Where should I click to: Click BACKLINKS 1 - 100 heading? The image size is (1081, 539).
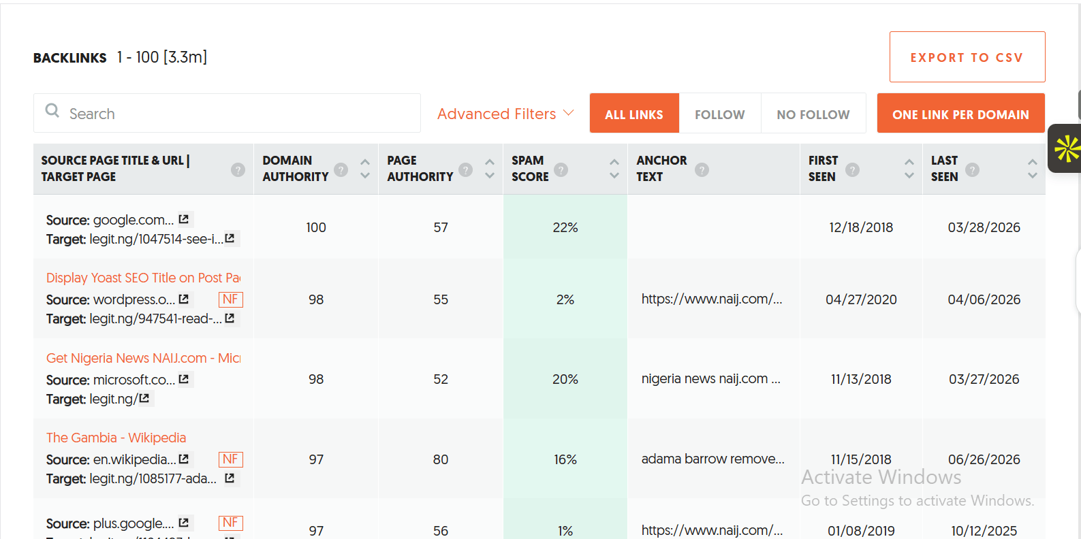pos(120,57)
